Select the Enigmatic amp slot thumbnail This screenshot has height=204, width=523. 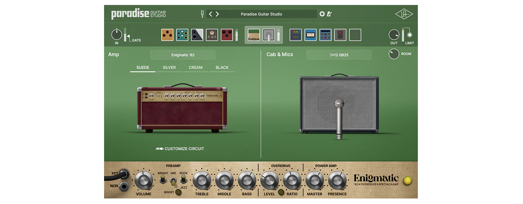pyautogui.click(x=254, y=35)
